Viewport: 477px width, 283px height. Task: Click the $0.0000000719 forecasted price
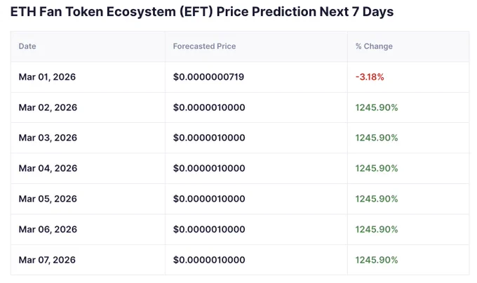pyautogui.click(x=208, y=77)
